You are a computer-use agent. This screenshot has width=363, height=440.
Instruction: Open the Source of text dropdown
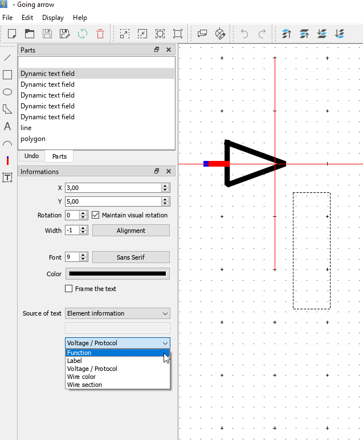click(x=117, y=313)
